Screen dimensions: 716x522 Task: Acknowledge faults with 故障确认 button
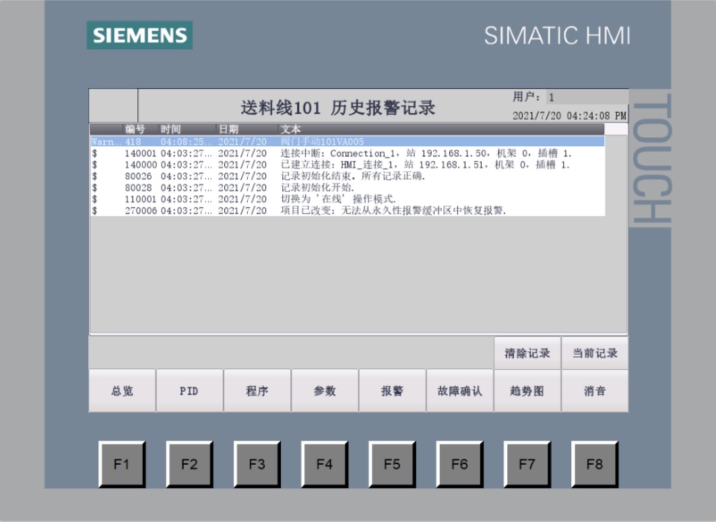(459, 391)
